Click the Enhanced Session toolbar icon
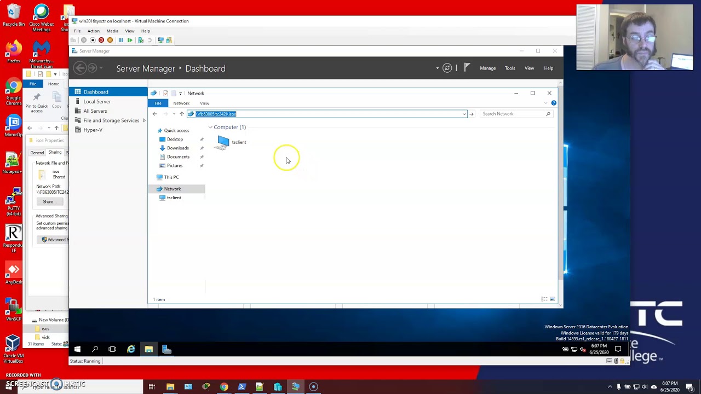 160,40
